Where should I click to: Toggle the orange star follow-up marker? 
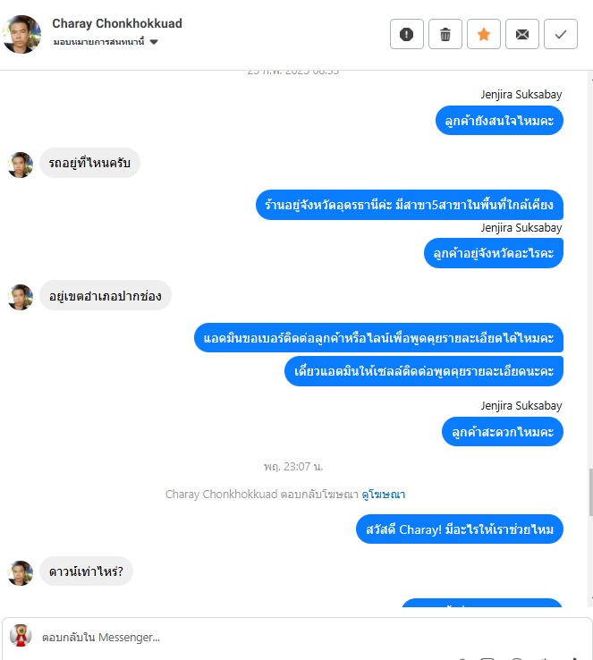pos(484,34)
